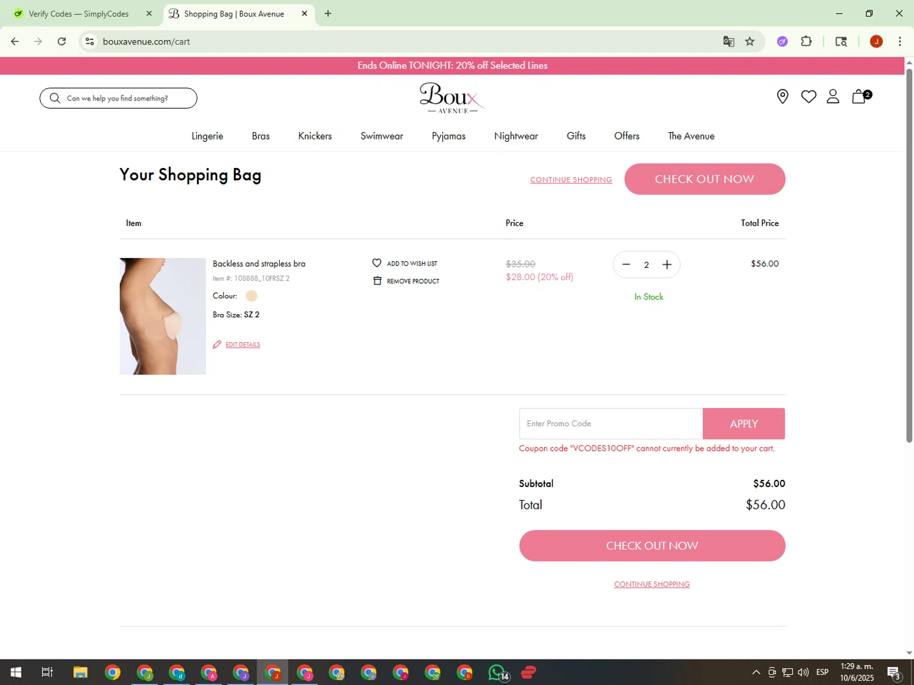Screen dimensions: 914x685
Task: Open Task View on the taskbar
Action: [47, 672]
